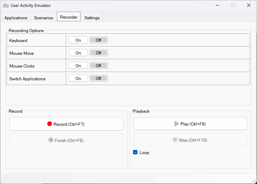Screen dimensions: 257x184
Task: Click the Mouse Move row label
Action: [21, 53]
